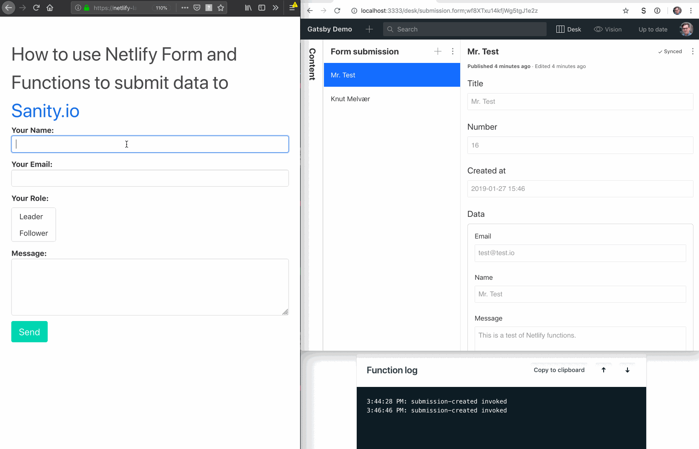The width and height of the screenshot is (699, 449).
Task: Select the Mr. Test submission
Action: click(392, 75)
